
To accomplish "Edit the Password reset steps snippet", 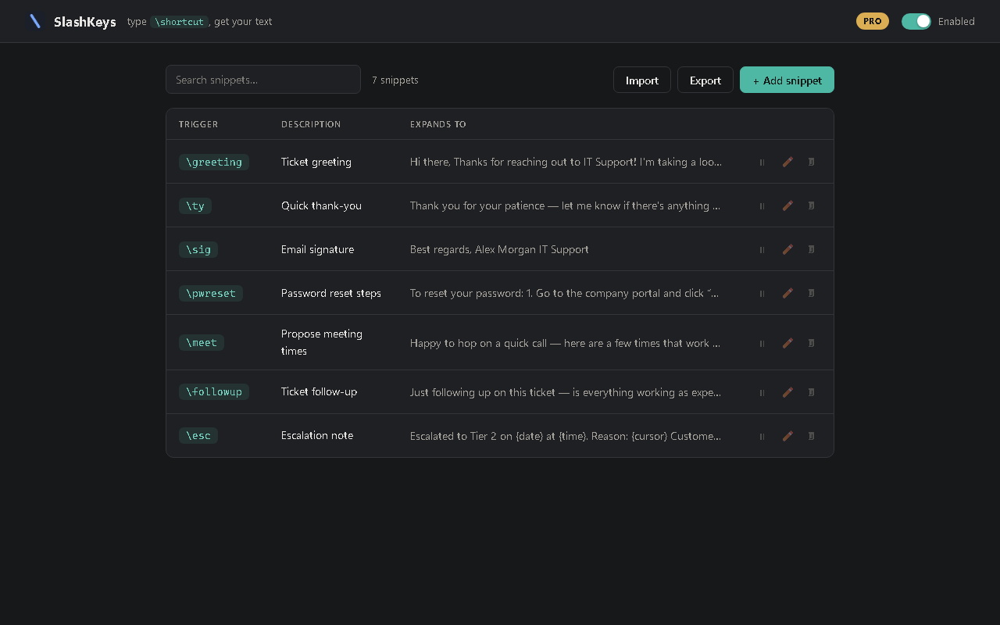I will point(787,293).
